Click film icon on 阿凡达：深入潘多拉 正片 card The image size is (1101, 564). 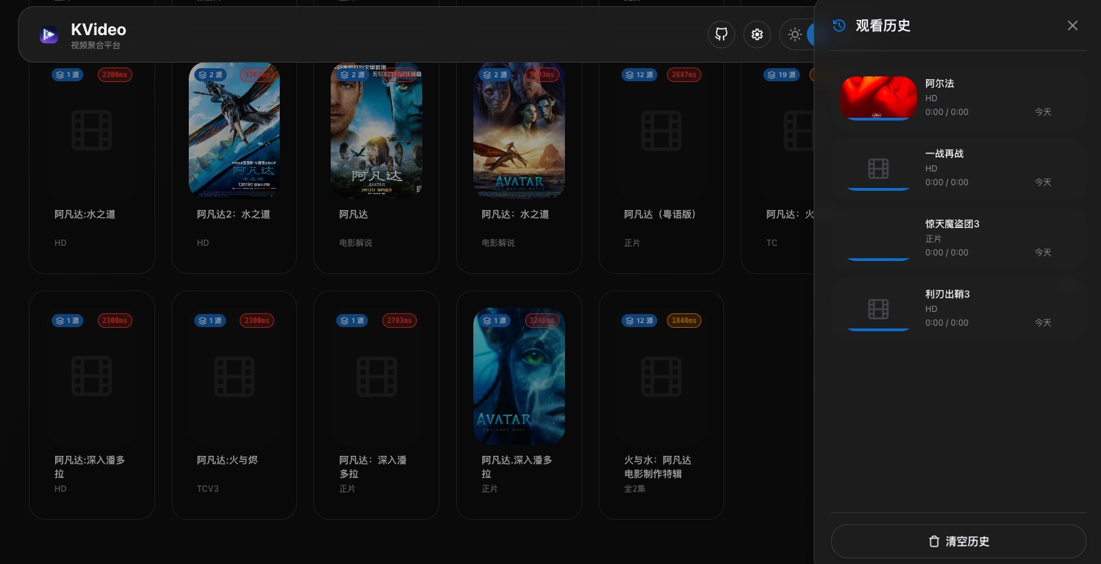pos(376,376)
